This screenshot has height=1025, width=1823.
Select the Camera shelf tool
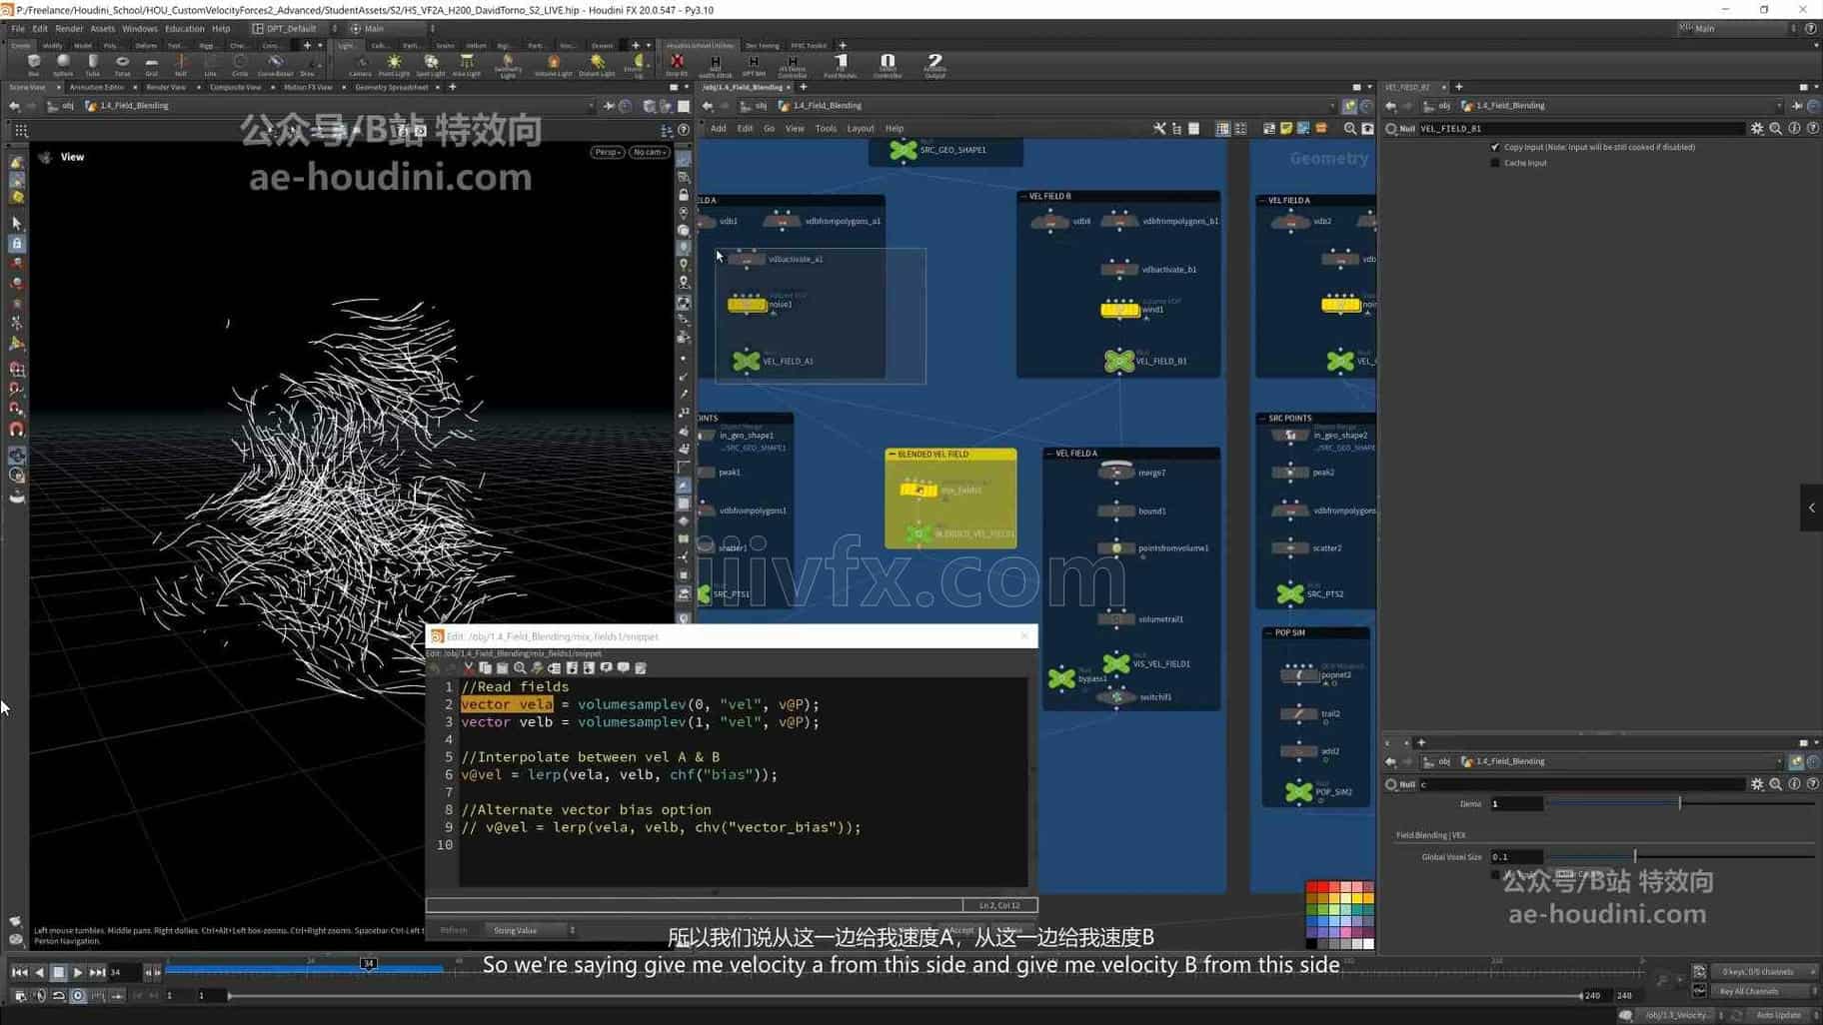pos(360,65)
